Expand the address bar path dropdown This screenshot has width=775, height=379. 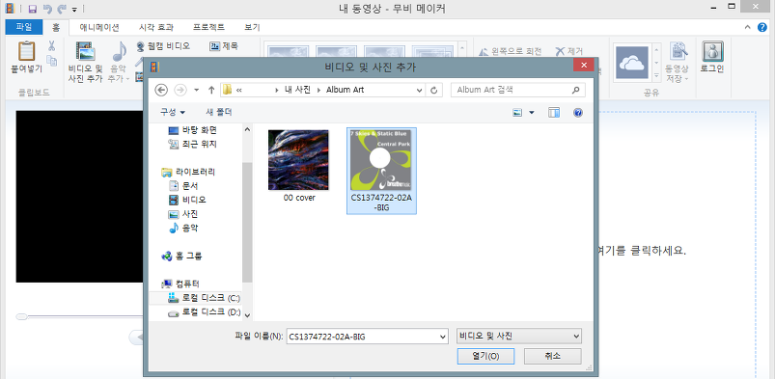(420, 90)
